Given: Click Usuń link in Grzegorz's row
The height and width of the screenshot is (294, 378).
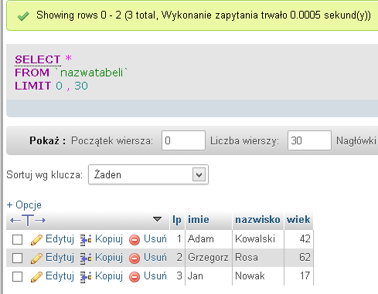Looking at the screenshot, I should point(155,258).
